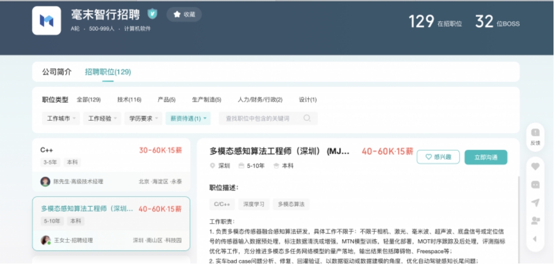Click the location pin icon beside 深圳
The width and height of the screenshot is (554, 267).
pos(212,166)
